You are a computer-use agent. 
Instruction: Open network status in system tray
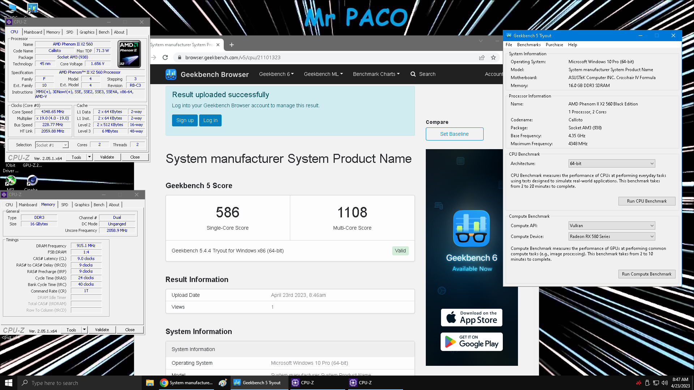pos(656,383)
